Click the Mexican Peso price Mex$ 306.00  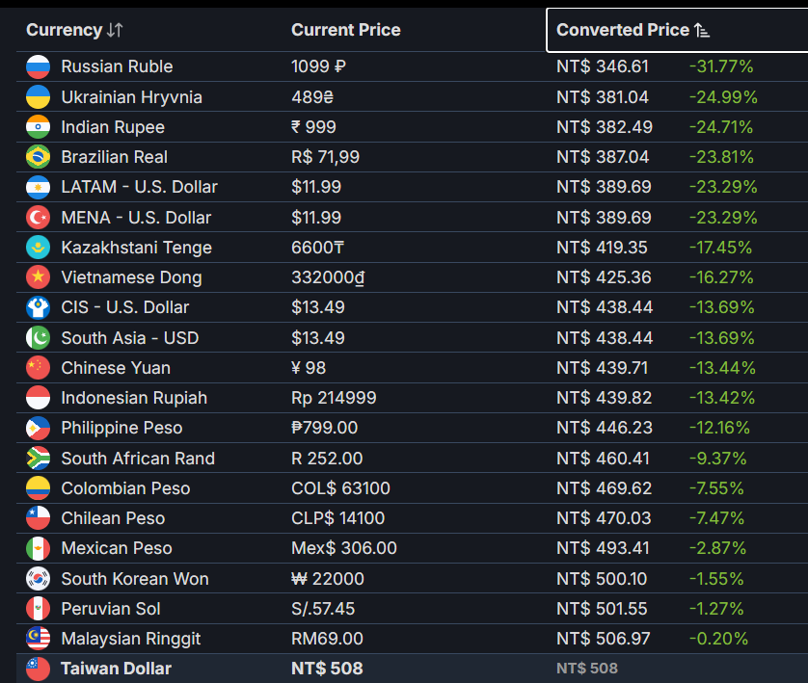pyautogui.click(x=343, y=548)
